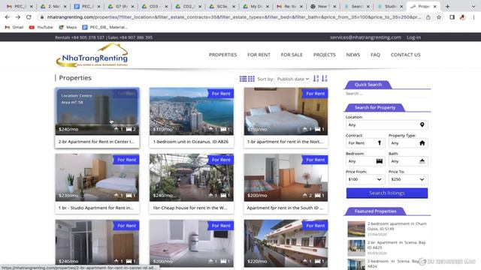Open YouTube bookmark
Image resolution: width=481 pixels, height=270 pixels.
click(41, 27)
